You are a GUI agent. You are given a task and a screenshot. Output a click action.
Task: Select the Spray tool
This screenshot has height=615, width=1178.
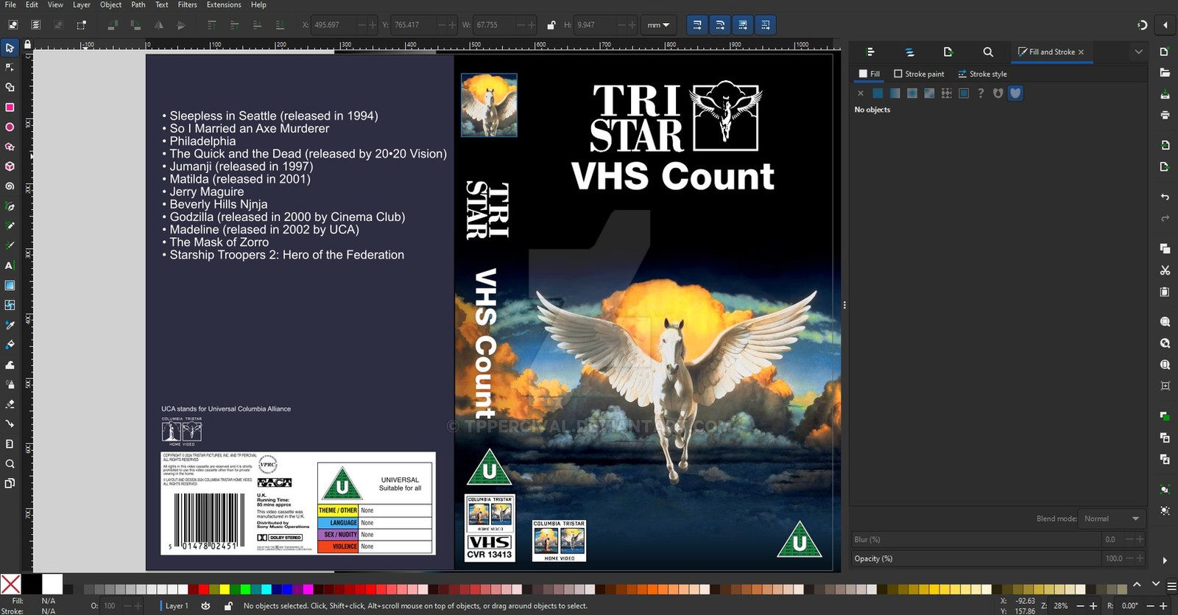10,384
